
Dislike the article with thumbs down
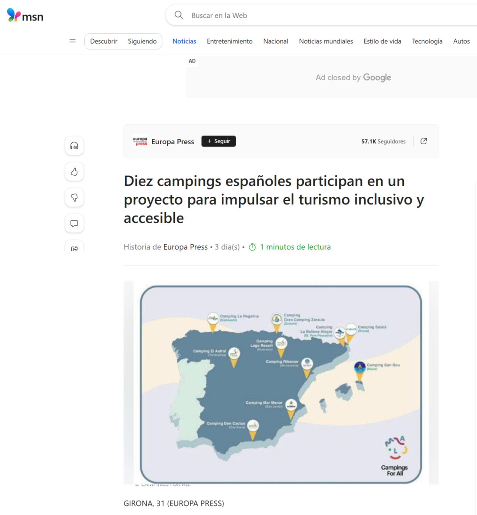coord(74,198)
